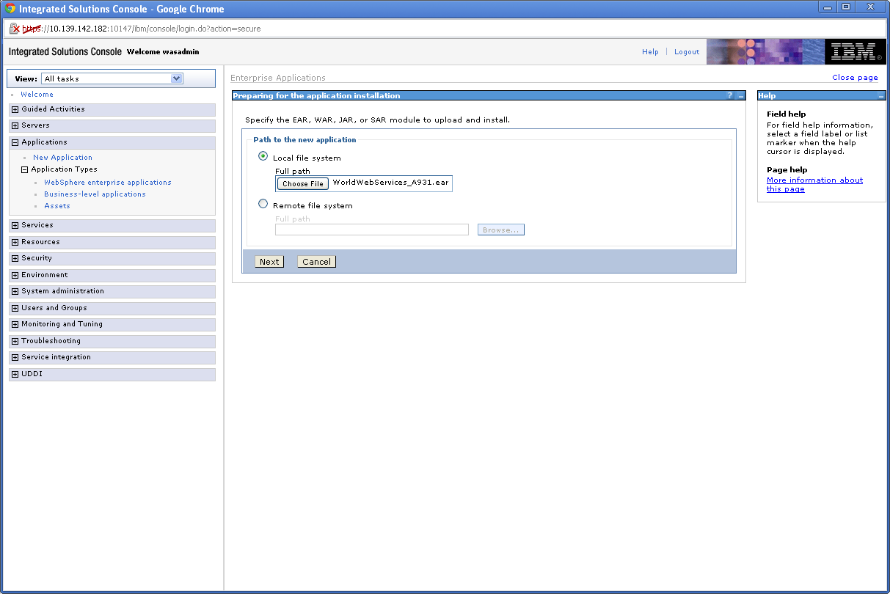The height and width of the screenshot is (594, 890).
Task: Click Field help heading
Action: pos(786,114)
